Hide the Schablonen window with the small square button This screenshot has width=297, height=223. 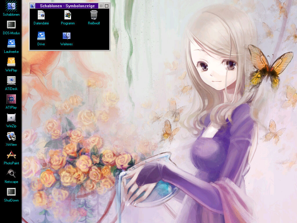pyautogui.click(x=101, y=6)
